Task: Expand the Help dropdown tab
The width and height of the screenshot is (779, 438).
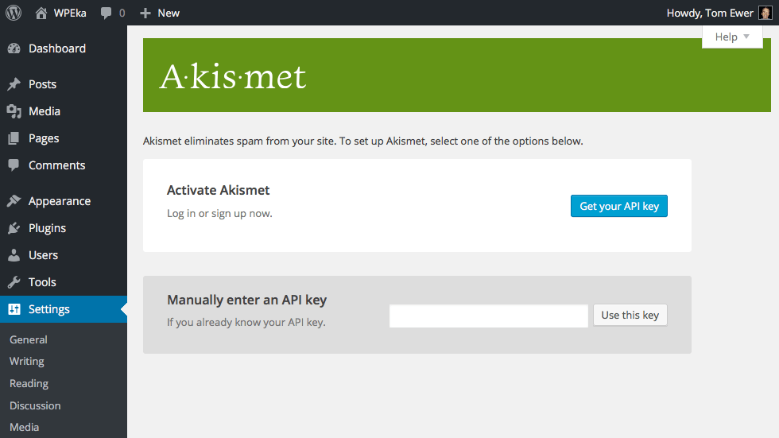Action: (732, 37)
